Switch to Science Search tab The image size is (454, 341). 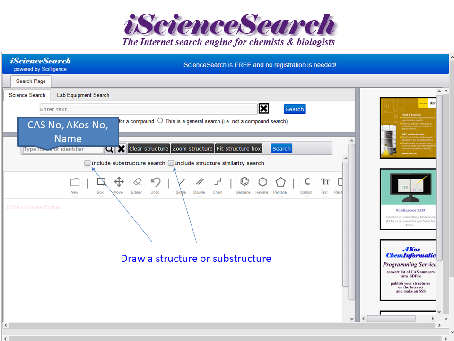click(x=27, y=95)
